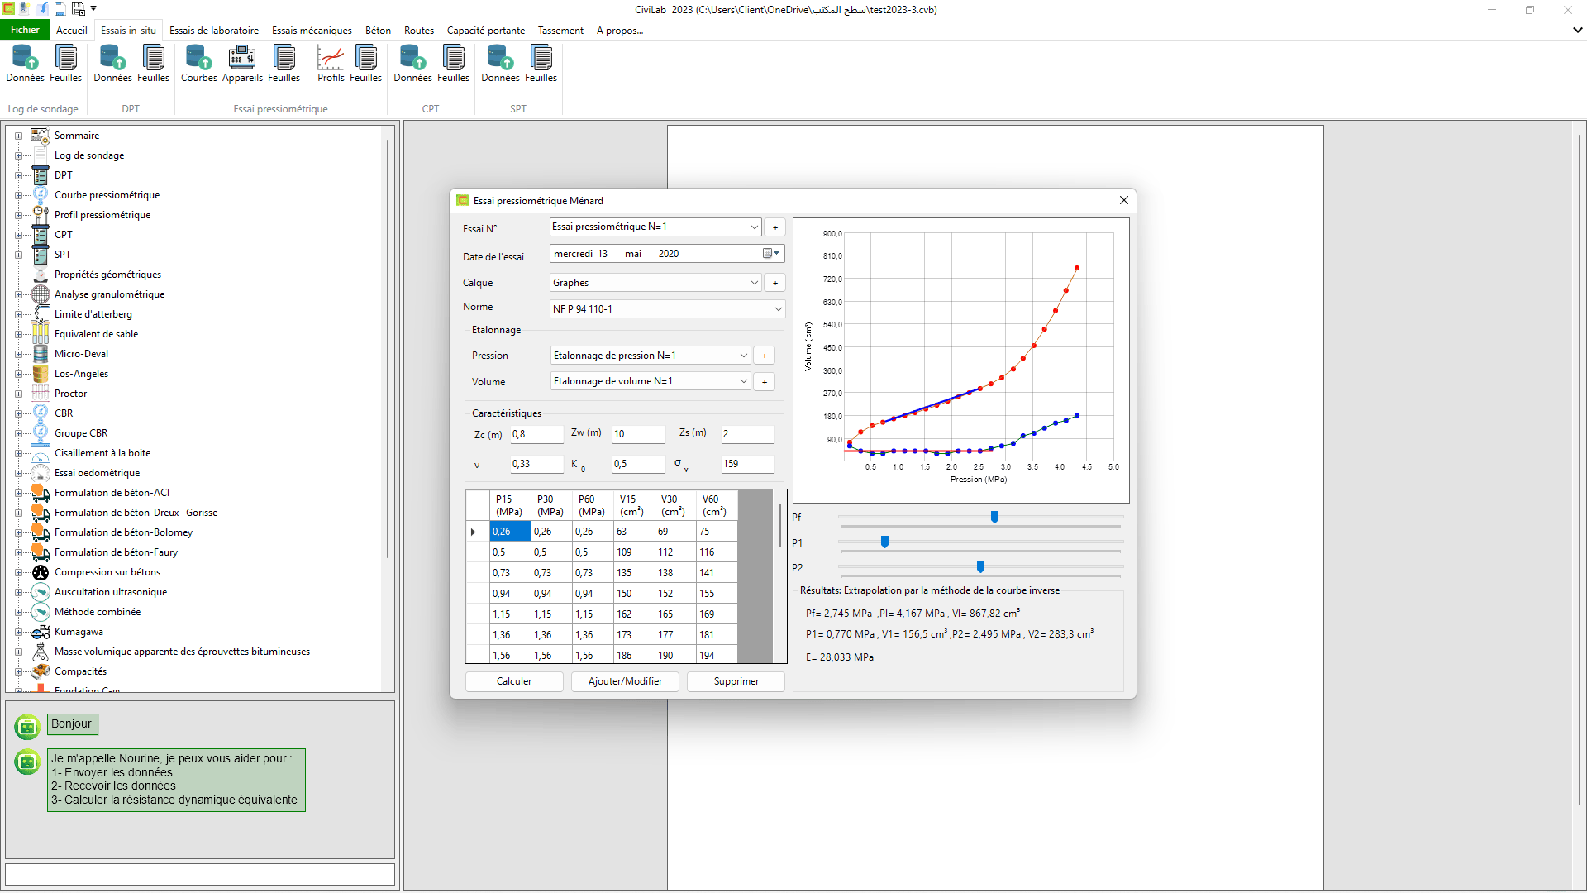The width and height of the screenshot is (1587, 893).
Task: Switch to the Accueil tab
Action: [x=72, y=31]
